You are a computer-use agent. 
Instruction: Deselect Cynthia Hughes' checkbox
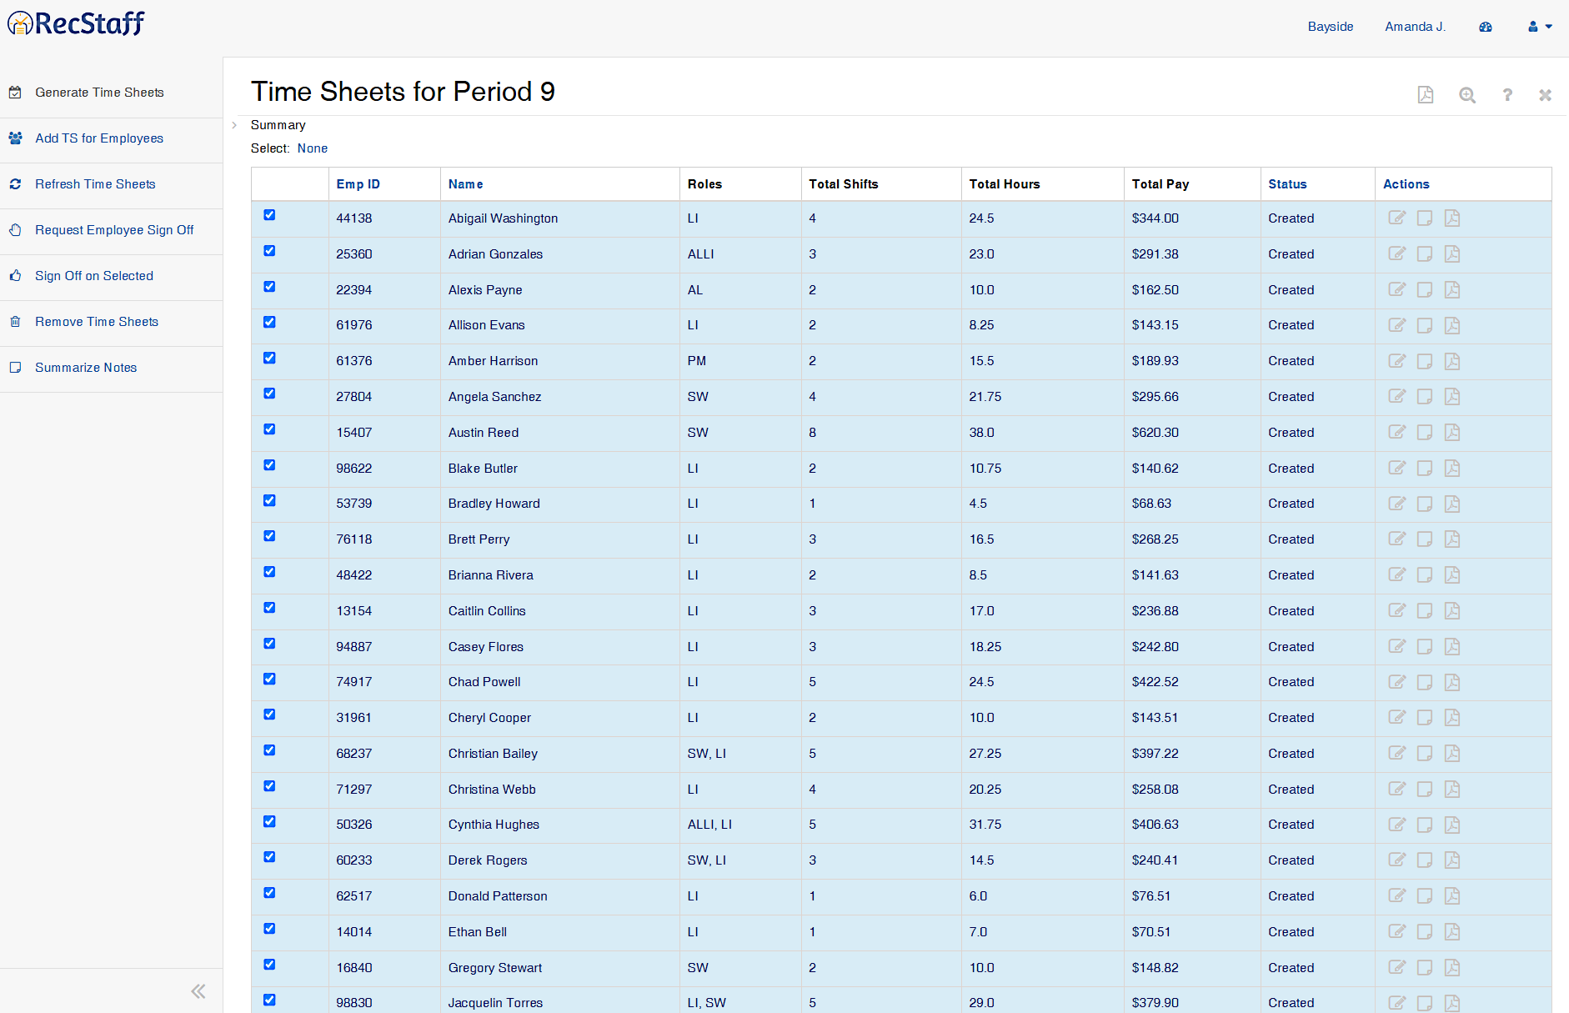tap(269, 821)
